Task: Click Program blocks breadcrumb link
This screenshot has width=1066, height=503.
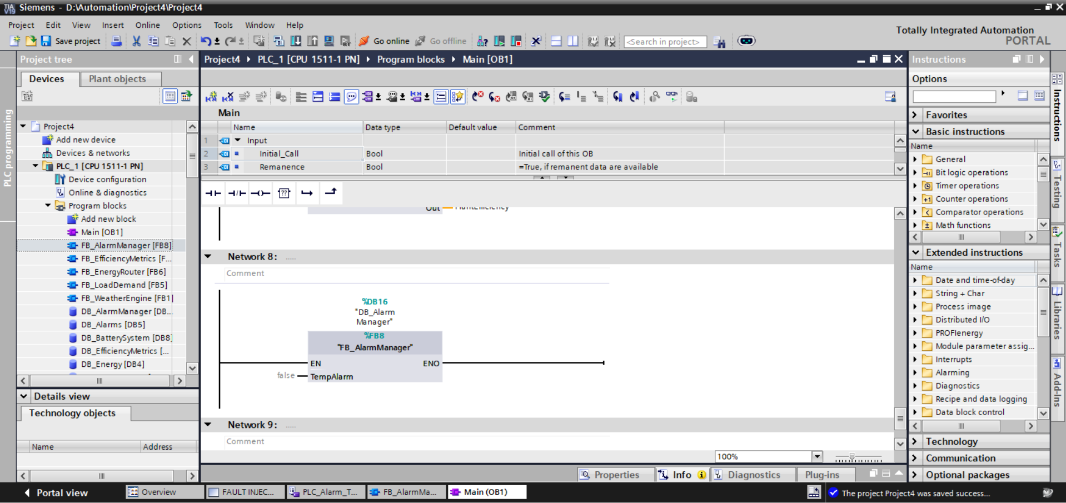Action: (411, 59)
